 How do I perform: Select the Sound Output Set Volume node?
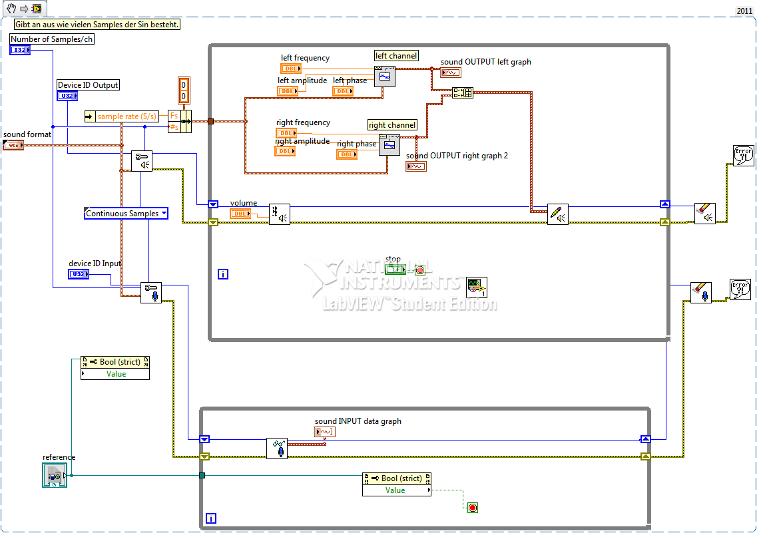click(280, 214)
